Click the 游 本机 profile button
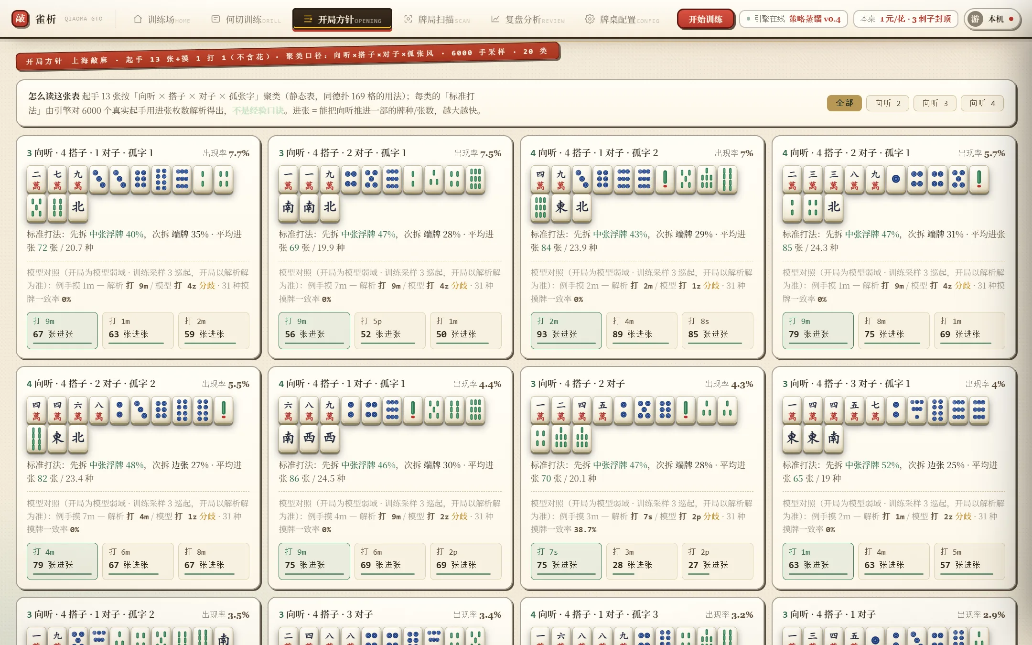 [992, 19]
